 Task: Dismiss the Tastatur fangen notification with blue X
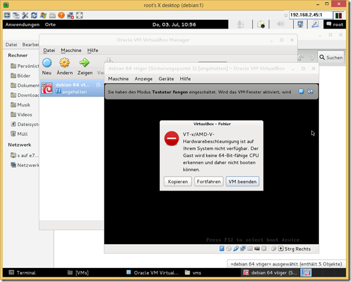[x=301, y=91]
